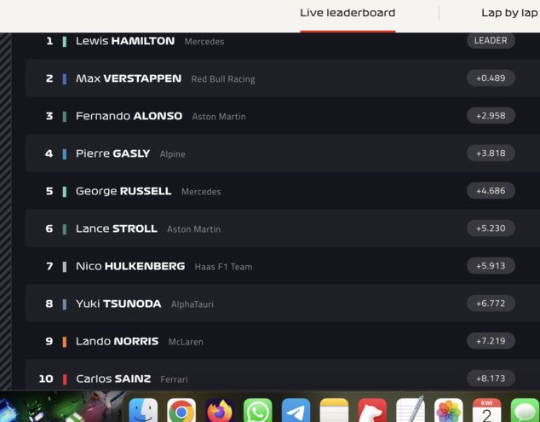The height and width of the screenshot is (422, 540).
Task: Open Messages app in the dock
Action: [526, 410]
